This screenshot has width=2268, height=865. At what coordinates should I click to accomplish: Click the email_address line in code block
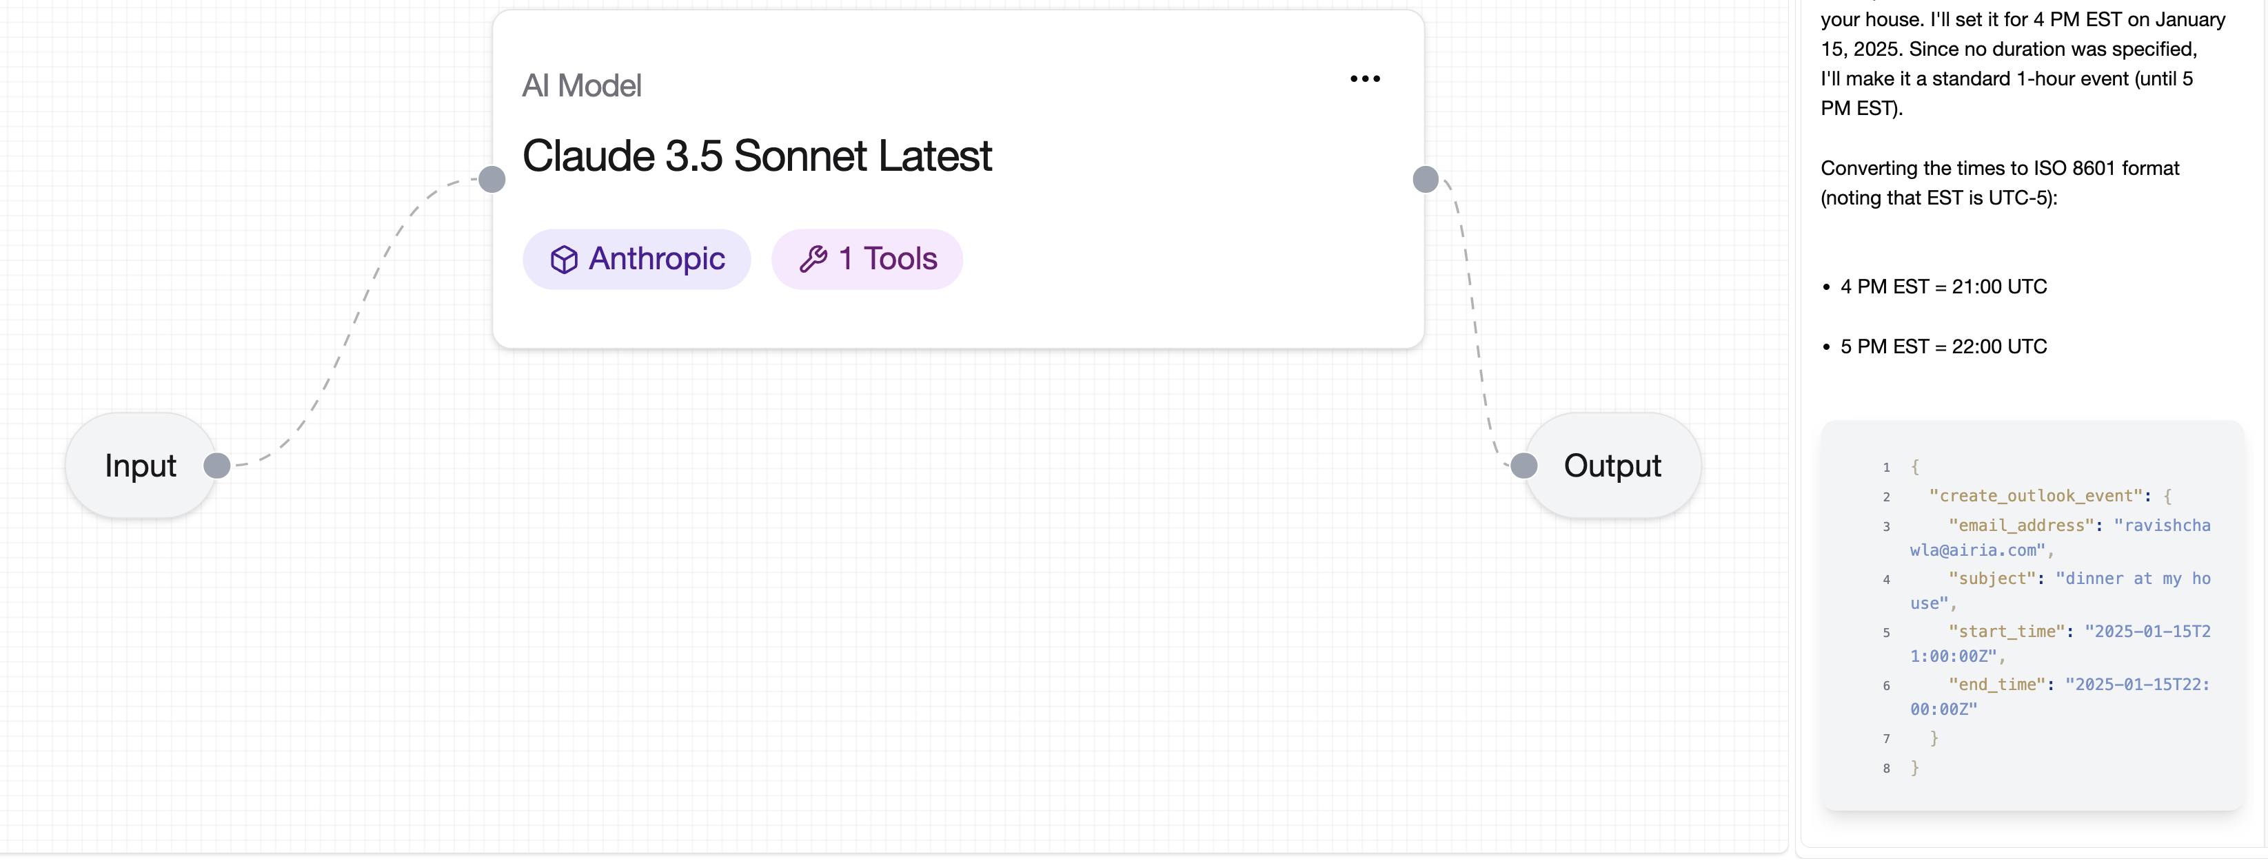(2059, 538)
